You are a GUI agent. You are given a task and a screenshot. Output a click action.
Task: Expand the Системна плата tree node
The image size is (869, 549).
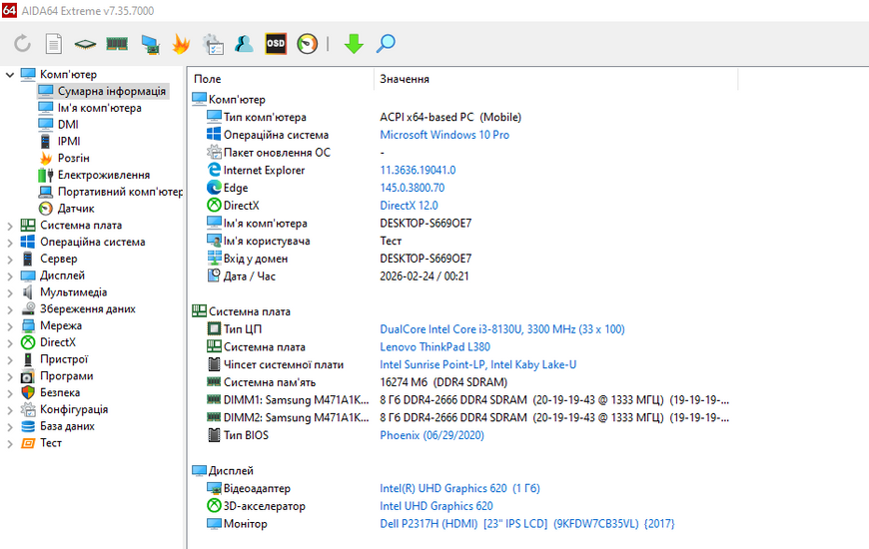(9, 226)
